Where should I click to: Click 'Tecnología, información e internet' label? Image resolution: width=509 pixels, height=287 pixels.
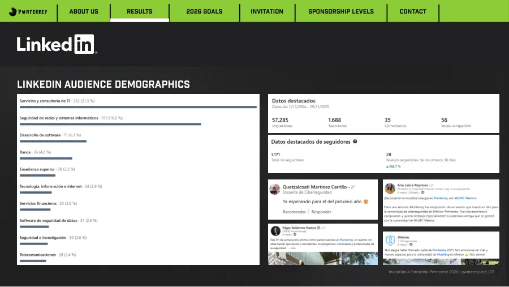(51, 186)
